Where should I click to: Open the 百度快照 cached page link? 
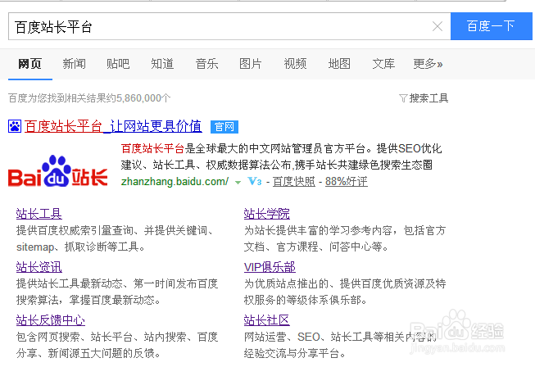[294, 182]
